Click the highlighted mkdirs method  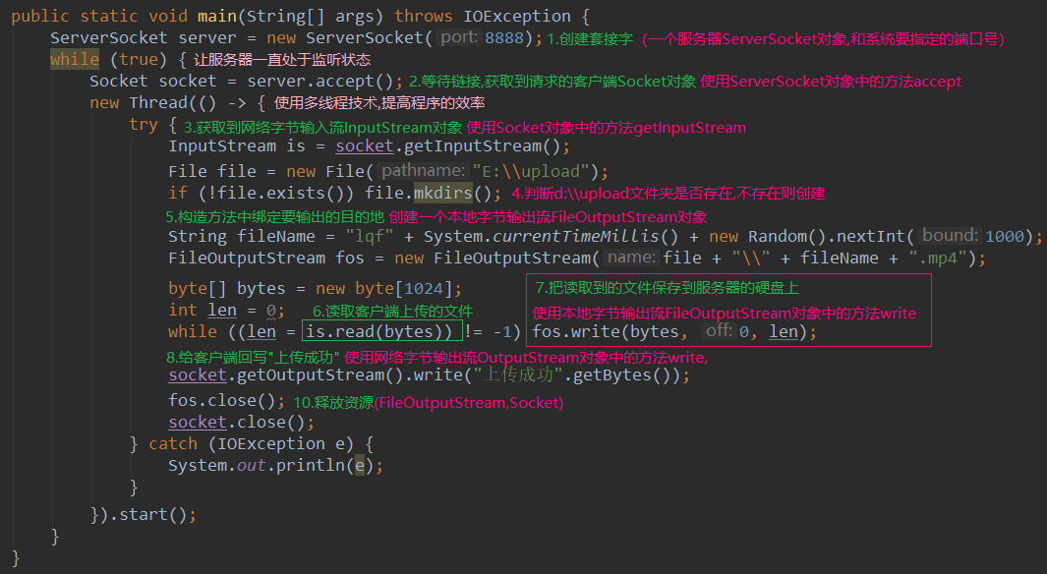point(442,193)
